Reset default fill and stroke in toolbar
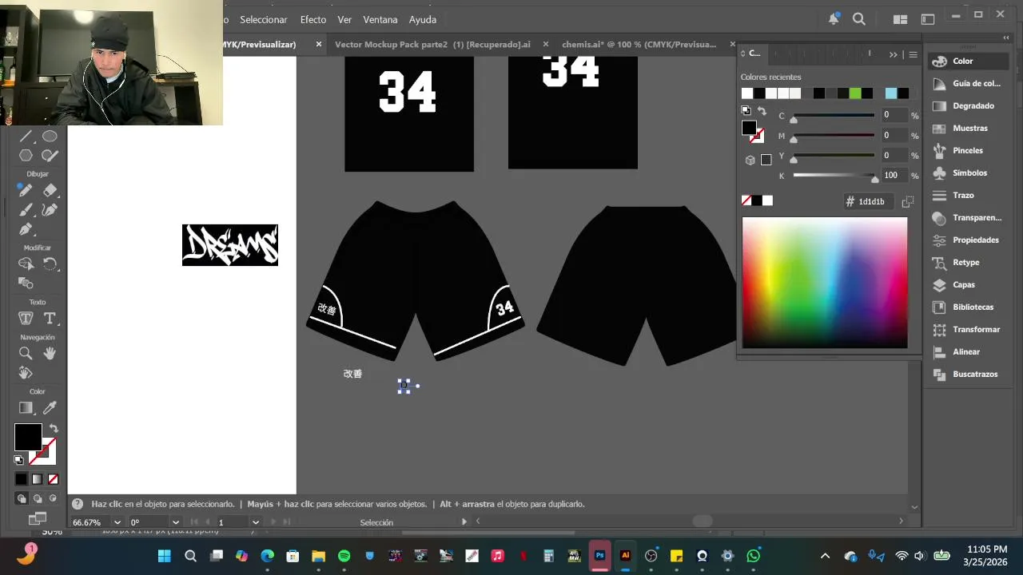The width and height of the screenshot is (1023, 575). (x=18, y=460)
